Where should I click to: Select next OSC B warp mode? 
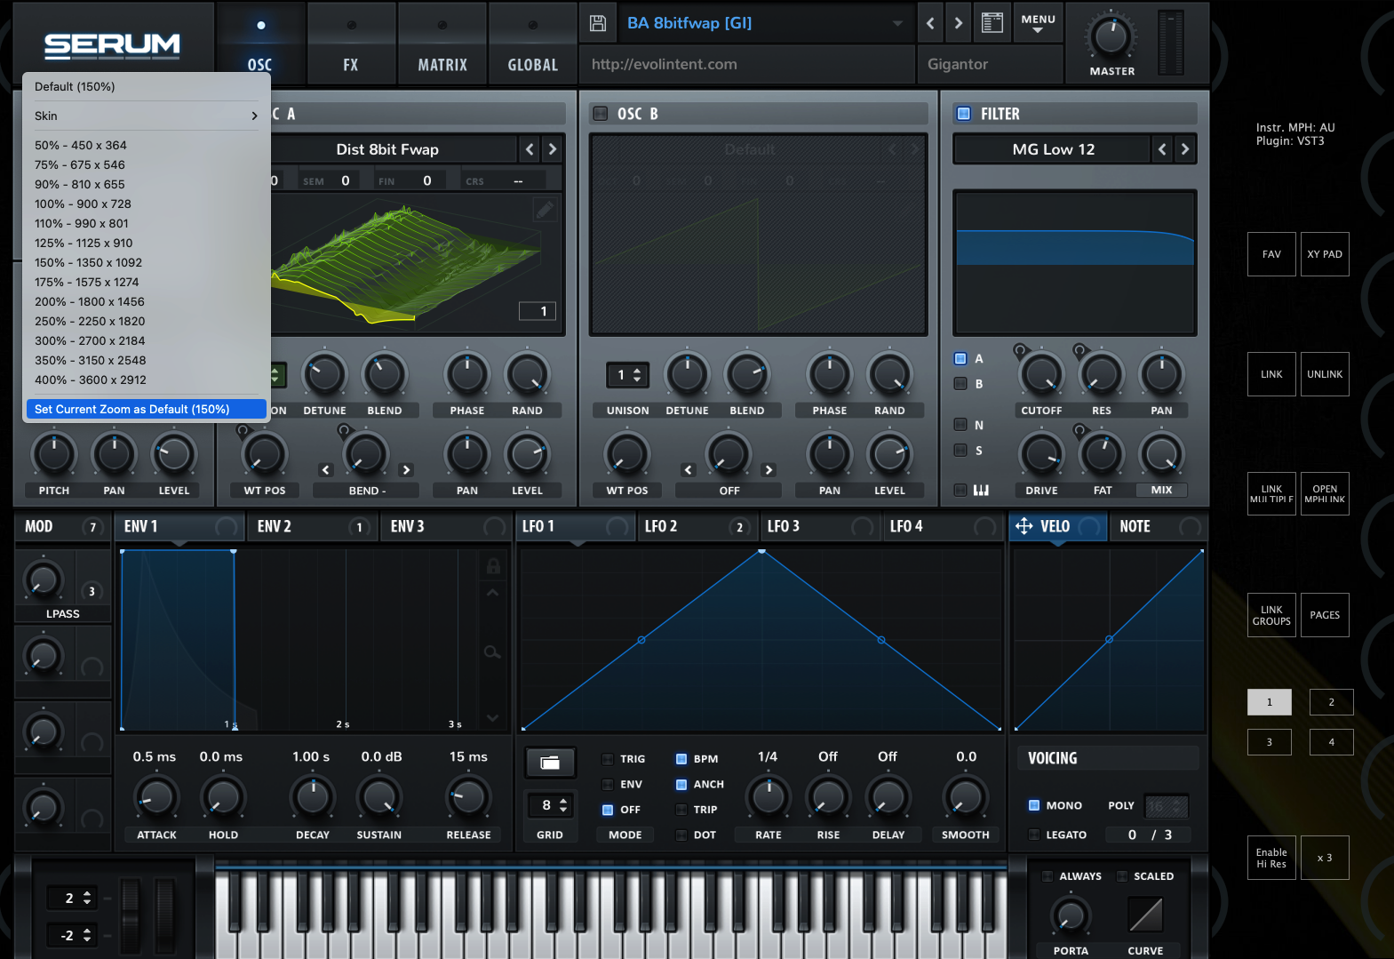(x=769, y=470)
